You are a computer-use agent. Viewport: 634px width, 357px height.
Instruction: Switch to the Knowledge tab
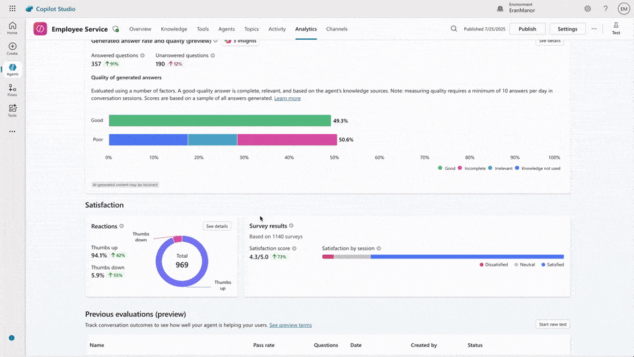coord(174,29)
